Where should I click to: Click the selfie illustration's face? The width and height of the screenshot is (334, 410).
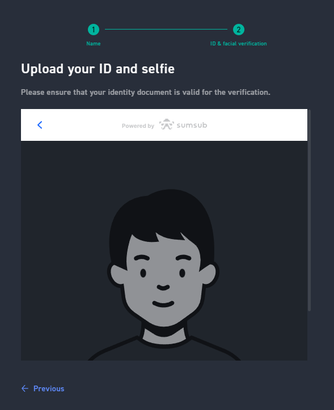pos(163,280)
